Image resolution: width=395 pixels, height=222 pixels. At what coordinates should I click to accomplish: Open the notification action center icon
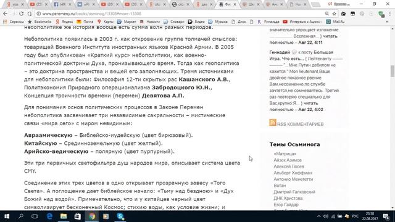pyautogui.click(x=386, y=216)
